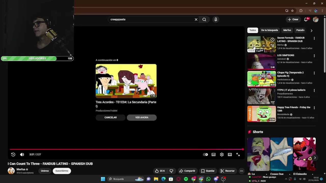Screen dimensions: 326x183
Task: Replay the video with the replay icon
Action: tap(13, 155)
